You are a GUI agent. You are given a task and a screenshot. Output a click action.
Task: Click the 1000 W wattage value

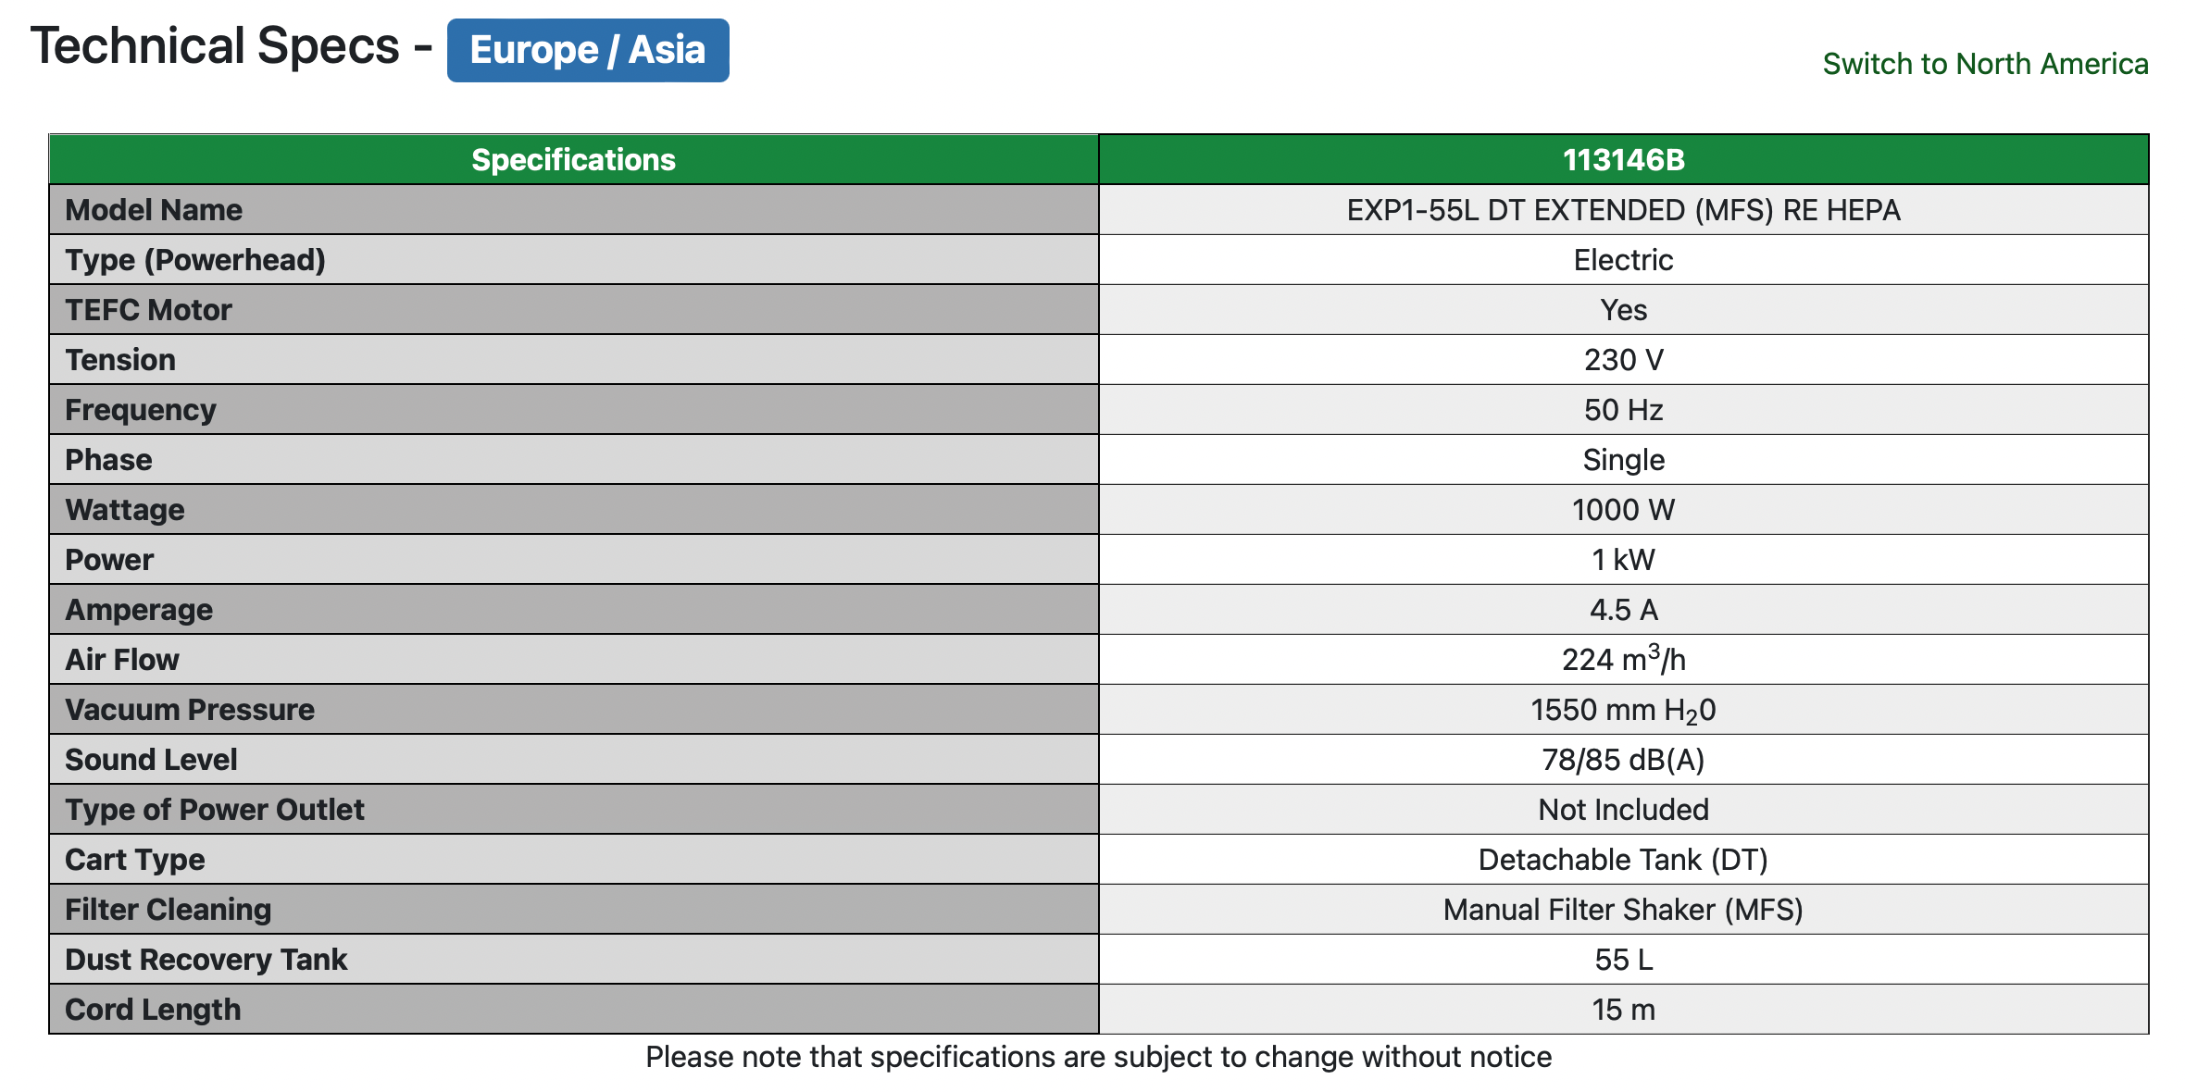(x=1623, y=510)
